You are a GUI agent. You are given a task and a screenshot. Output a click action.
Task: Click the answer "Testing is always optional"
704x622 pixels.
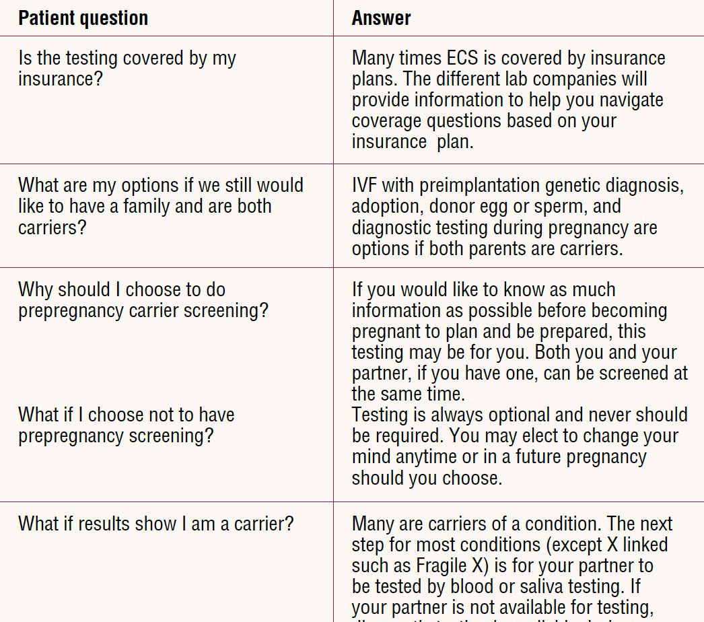[x=519, y=446]
